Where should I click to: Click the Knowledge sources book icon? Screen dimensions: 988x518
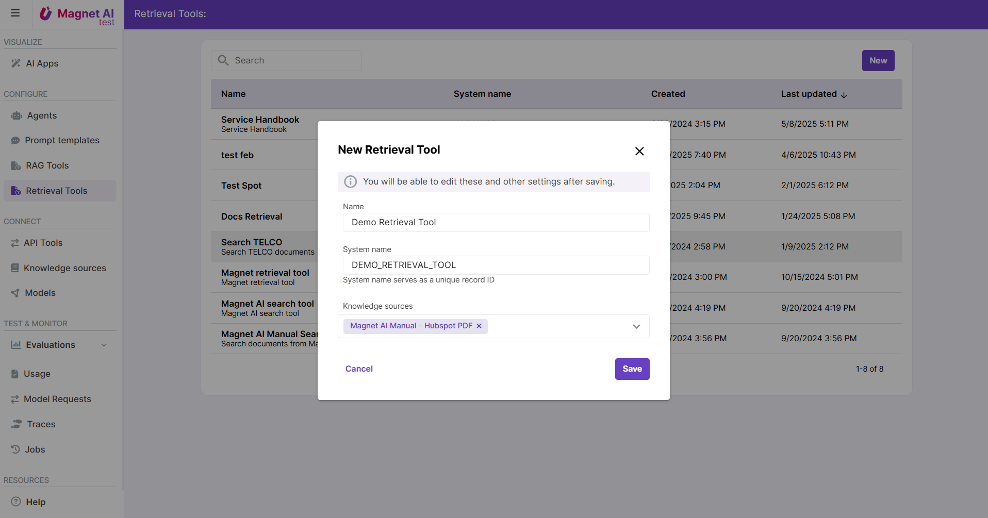point(15,268)
